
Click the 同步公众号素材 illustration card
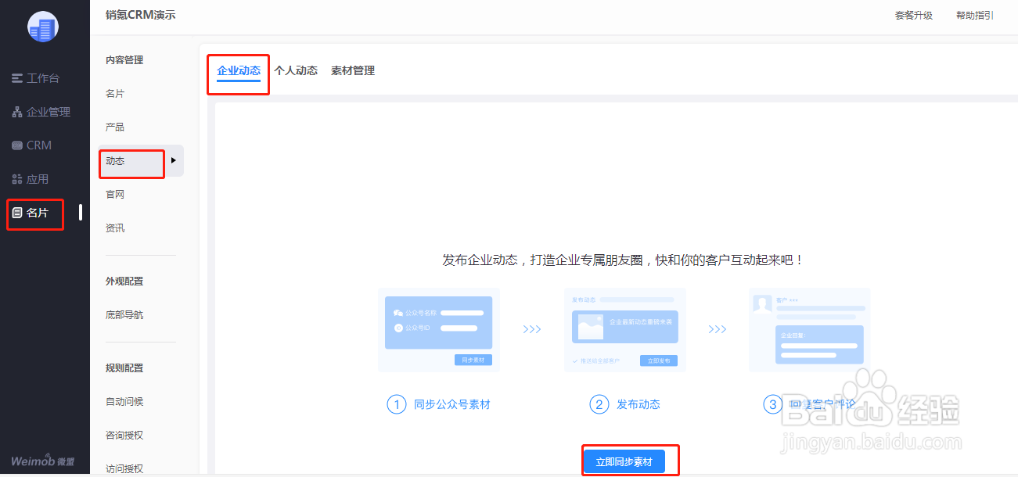pyautogui.click(x=439, y=330)
